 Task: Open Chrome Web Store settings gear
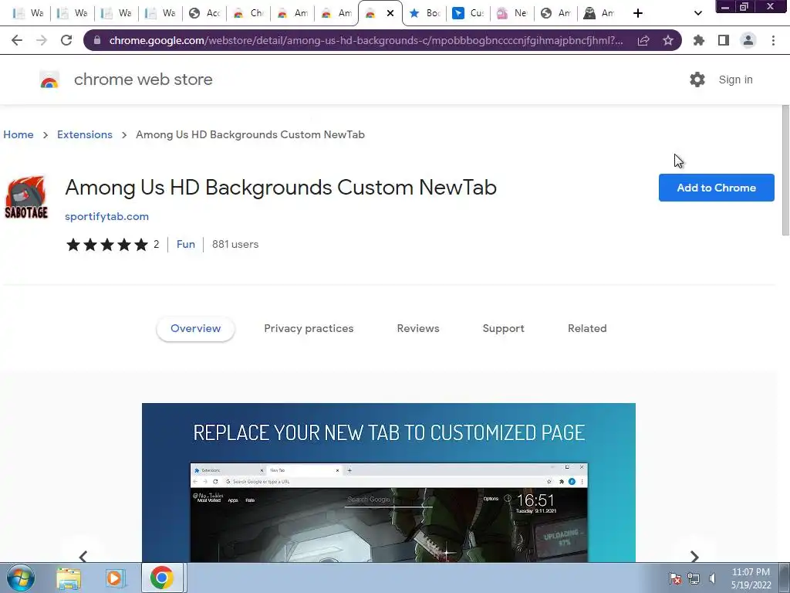pos(697,80)
